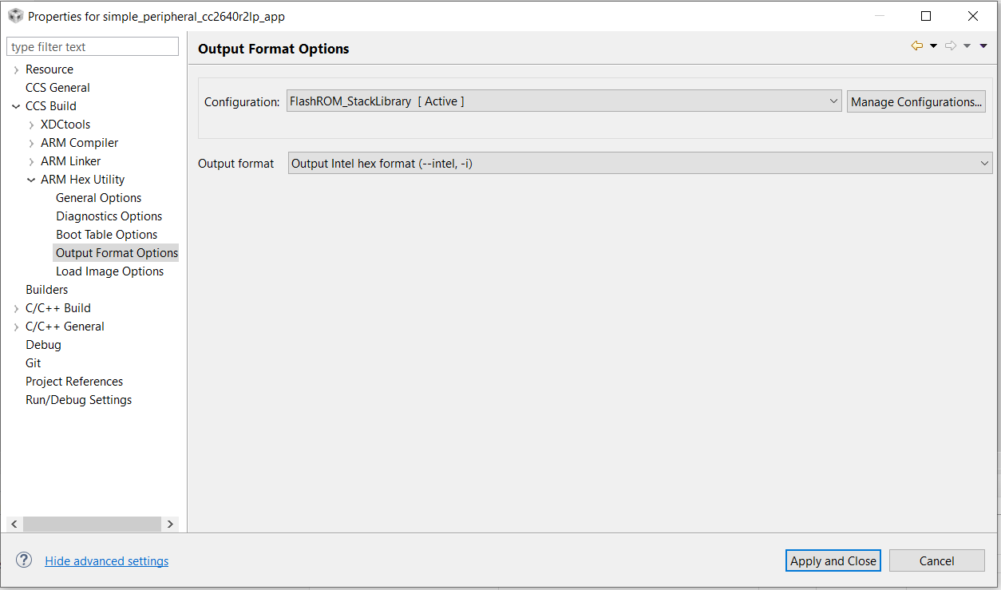Select Load Image Options in tree
Image resolution: width=1001 pixels, height=590 pixels.
(x=109, y=271)
